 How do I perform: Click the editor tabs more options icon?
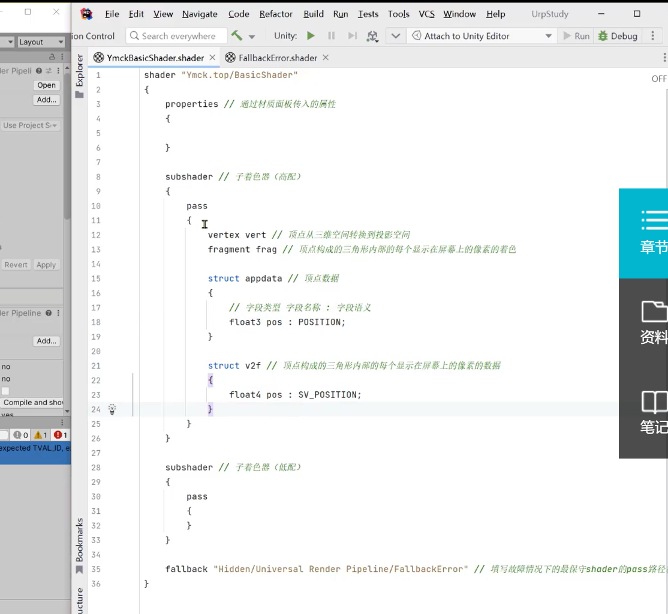664,58
